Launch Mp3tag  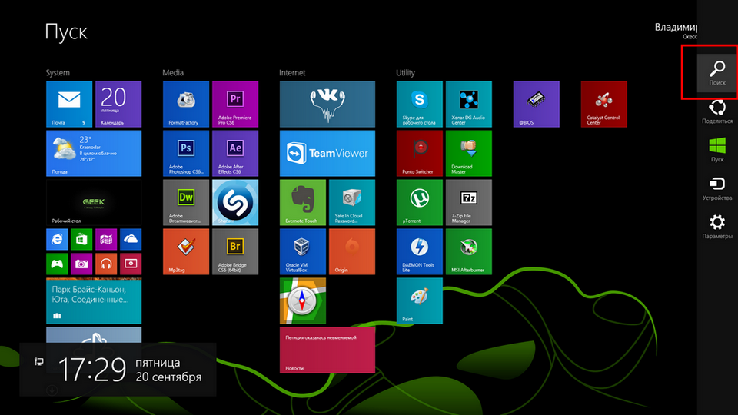click(x=186, y=251)
